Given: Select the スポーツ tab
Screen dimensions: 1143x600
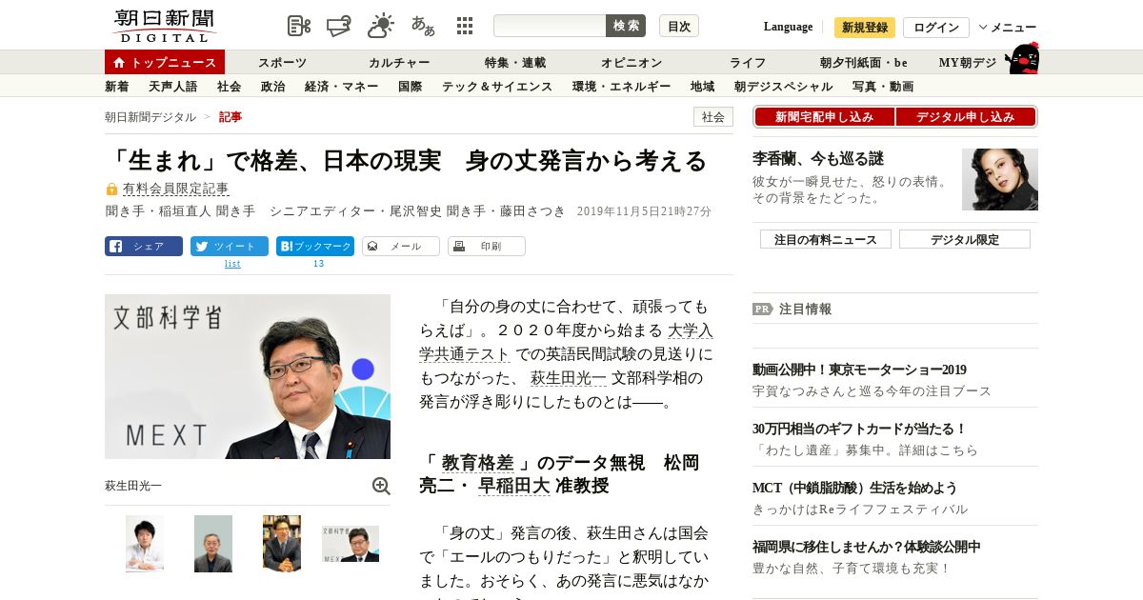Looking at the screenshot, I should point(282,63).
